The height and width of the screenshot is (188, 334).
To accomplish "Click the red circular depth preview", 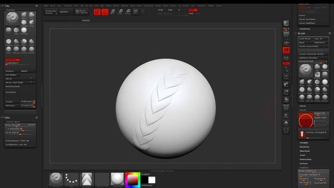I will pos(306,120).
